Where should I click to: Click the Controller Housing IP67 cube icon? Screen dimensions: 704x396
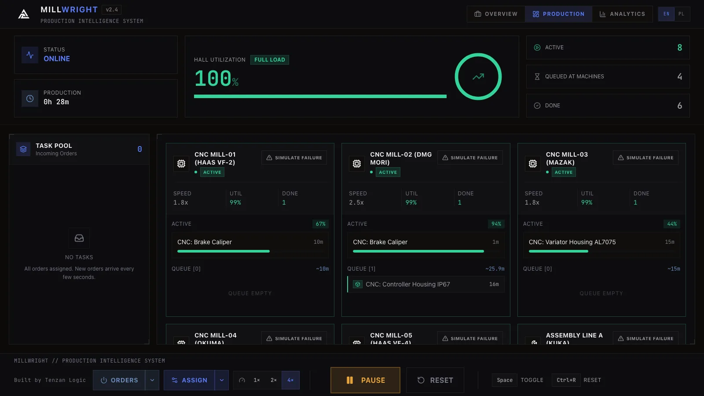pos(358,284)
